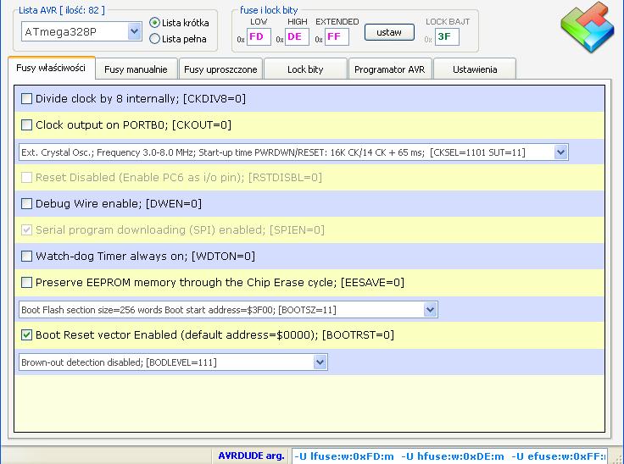Edit the EXTENDED fuse field showing FF
Image resolution: width=624 pixels, height=464 pixels.
coord(337,37)
